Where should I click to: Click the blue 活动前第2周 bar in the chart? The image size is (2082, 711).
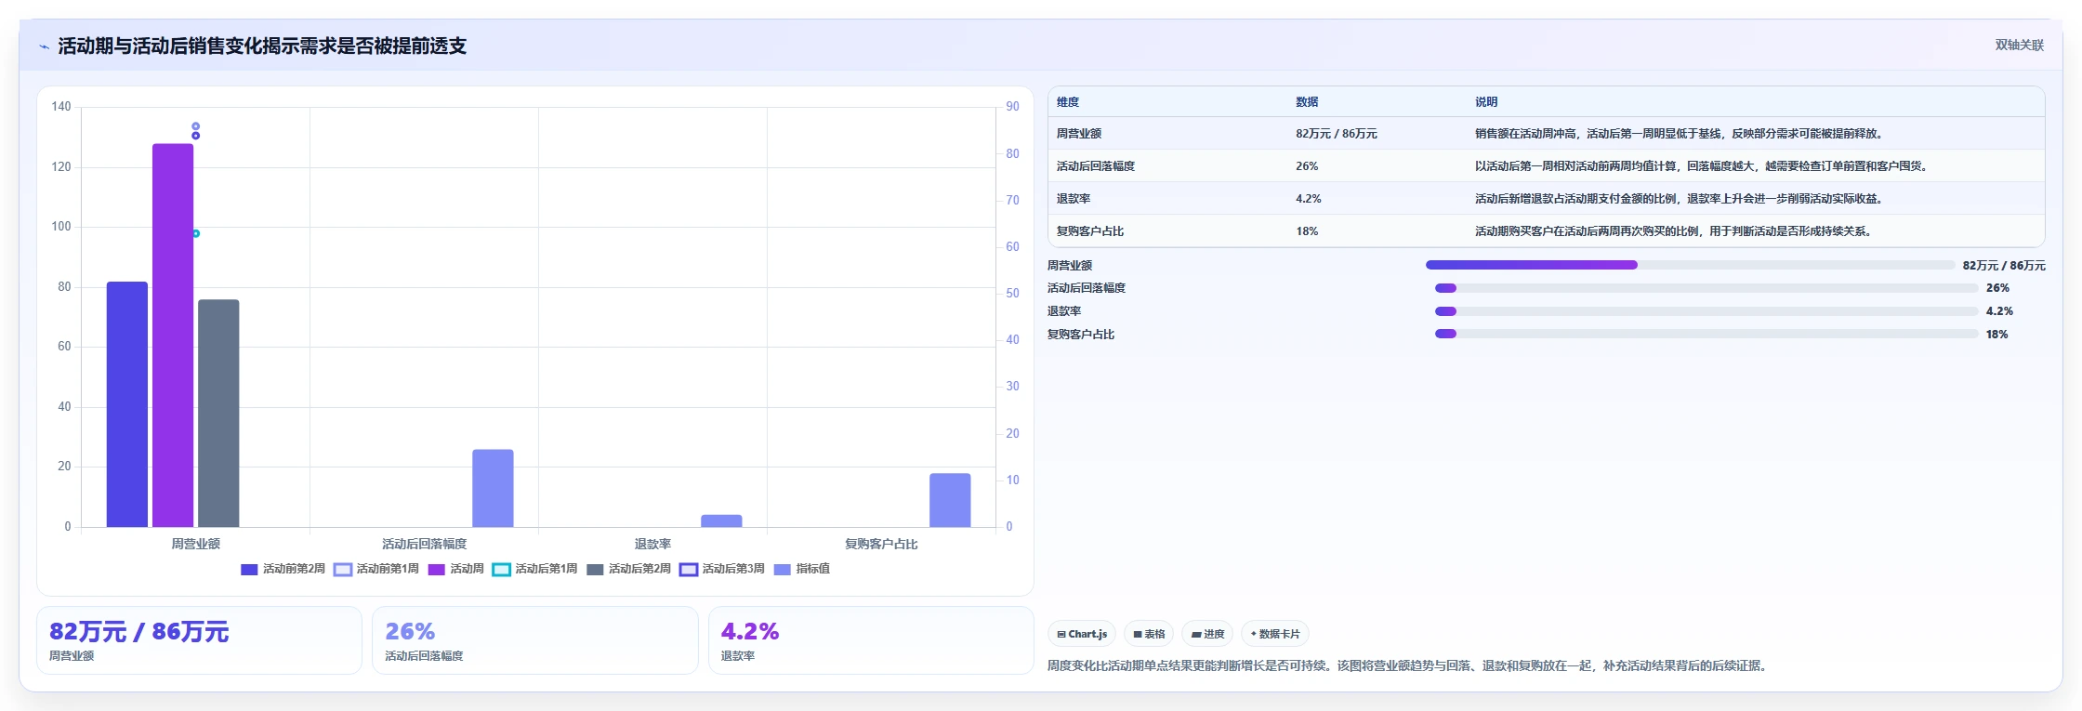pyautogui.click(x=127, y=404)
